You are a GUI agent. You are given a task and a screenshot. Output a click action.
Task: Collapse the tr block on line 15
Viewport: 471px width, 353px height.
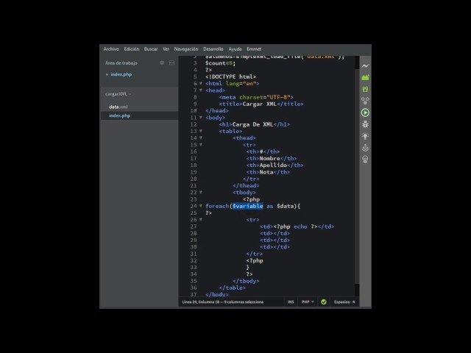click(x=201, y=145)
